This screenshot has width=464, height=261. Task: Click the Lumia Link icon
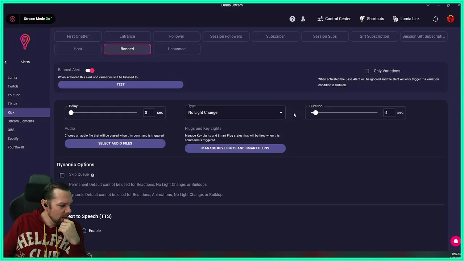point(395,19)
